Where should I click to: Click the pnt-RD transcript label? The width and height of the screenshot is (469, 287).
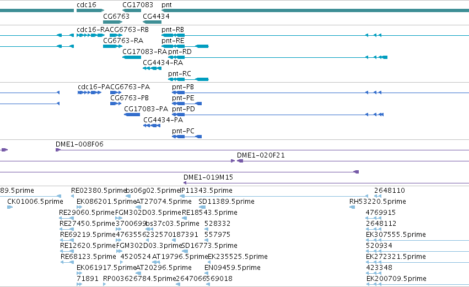180,52
